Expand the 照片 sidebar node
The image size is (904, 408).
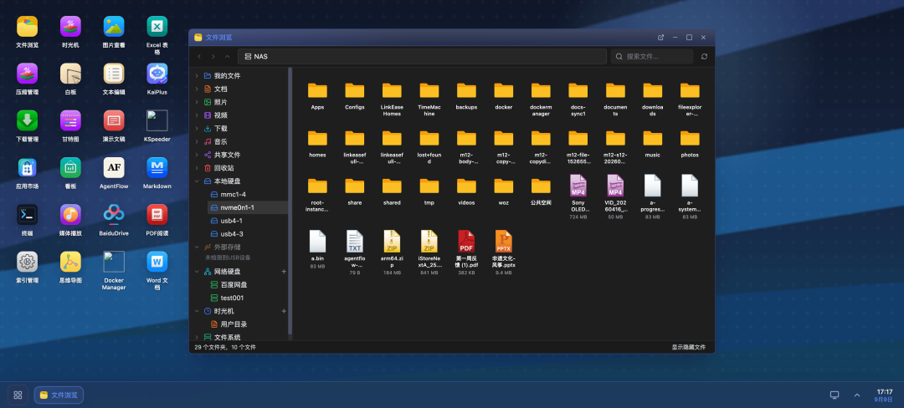(x=197, y=102)
